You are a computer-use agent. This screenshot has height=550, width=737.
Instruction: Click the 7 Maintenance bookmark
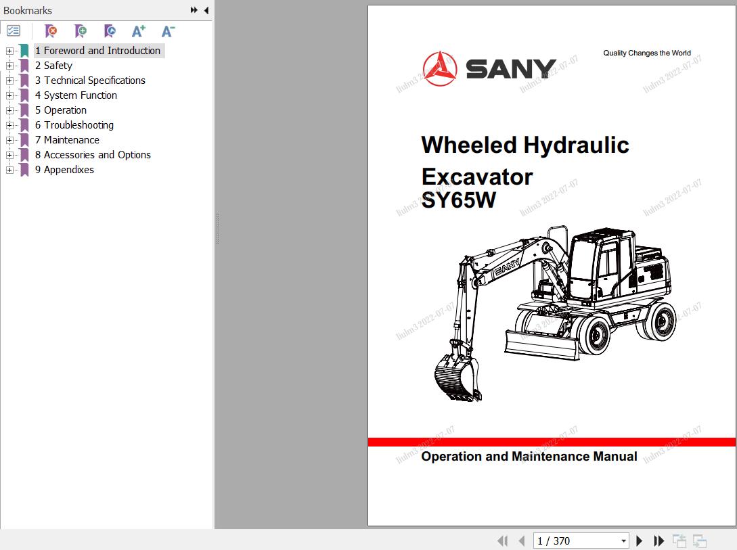click(67, 139)
